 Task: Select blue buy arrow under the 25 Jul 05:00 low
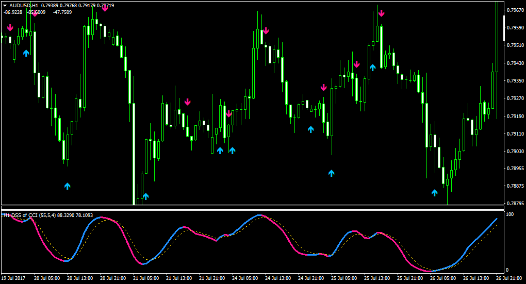click(332, 173)
